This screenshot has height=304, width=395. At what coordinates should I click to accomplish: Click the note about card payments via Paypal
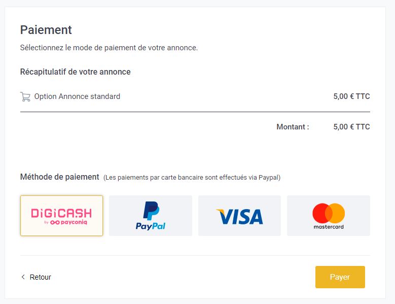point(192,178)
